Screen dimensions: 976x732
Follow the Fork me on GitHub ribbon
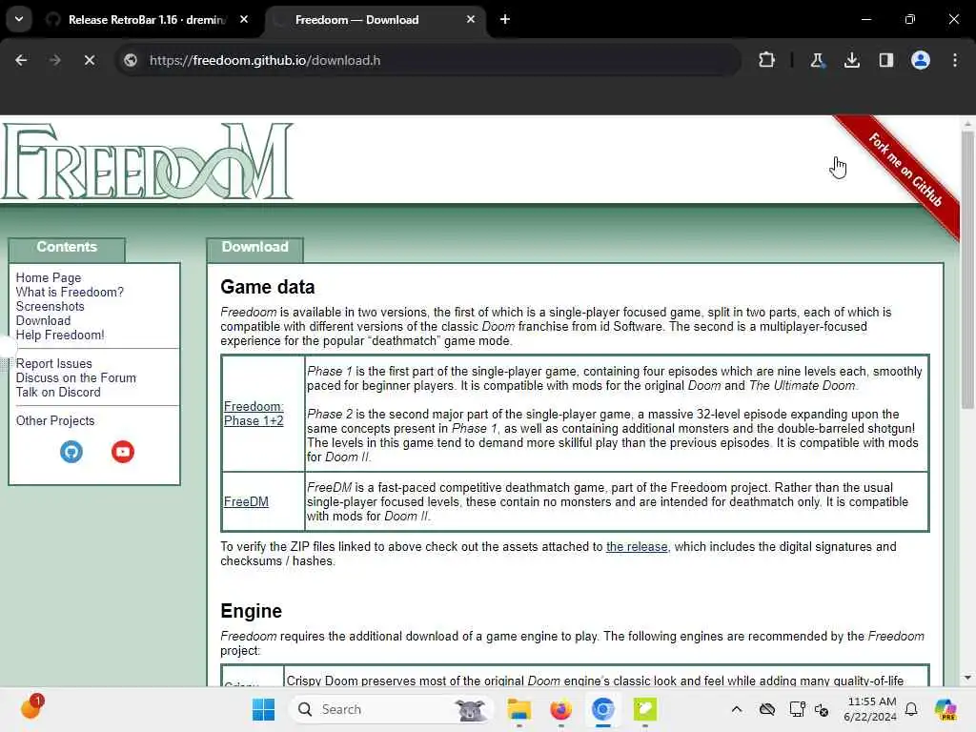905,170
